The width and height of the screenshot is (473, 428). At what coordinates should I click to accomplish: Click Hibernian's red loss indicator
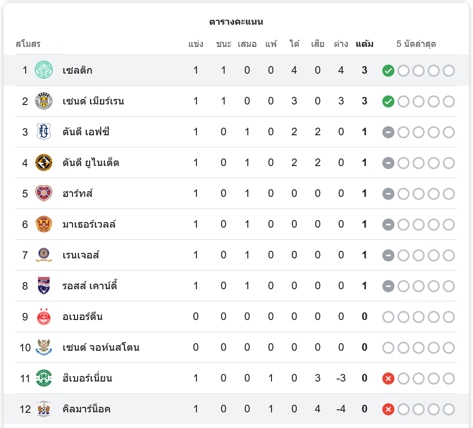point(388,379)
